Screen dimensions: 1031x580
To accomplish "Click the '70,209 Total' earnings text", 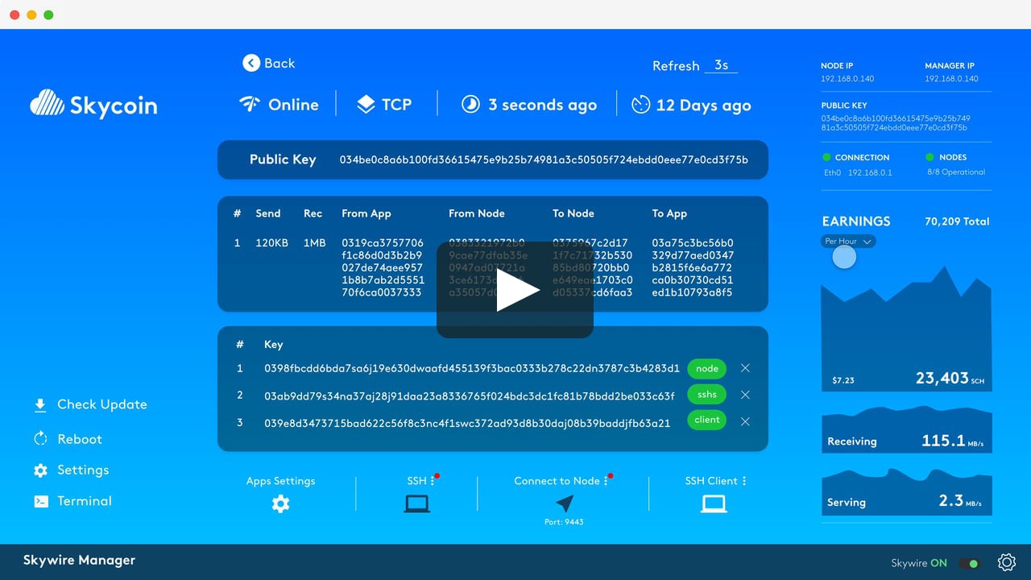I will point(957,222).
